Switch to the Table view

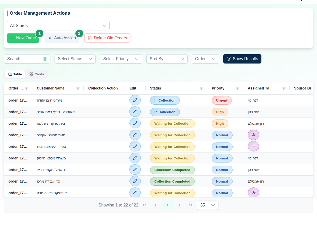point(15,74)
